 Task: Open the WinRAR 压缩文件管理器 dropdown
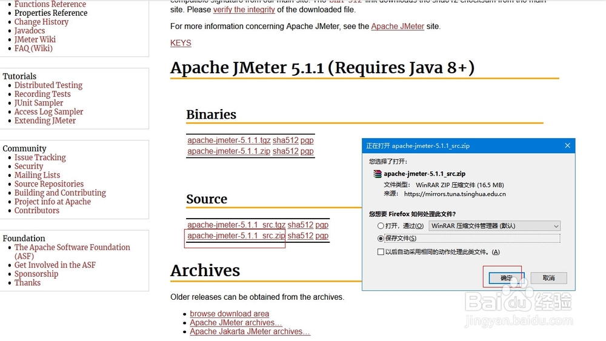click(x=494, y=226)
